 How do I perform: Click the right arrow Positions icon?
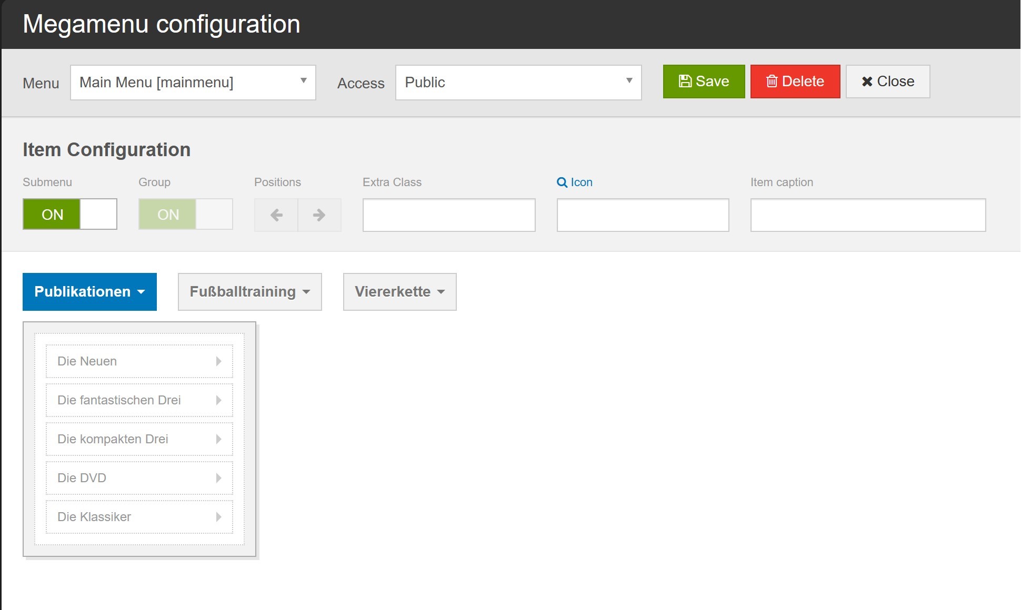[319, 215]
